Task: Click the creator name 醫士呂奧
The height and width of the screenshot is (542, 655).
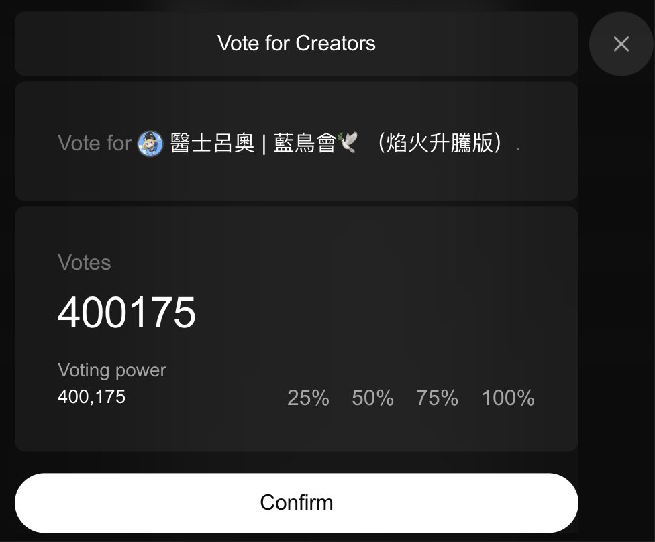Action: (x=212, y=144)
